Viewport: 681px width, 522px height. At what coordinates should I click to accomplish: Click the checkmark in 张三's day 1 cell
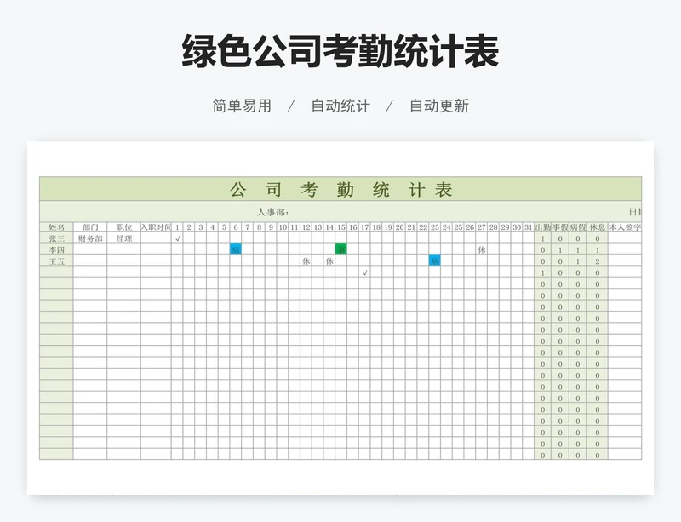(x=177, y=238)
